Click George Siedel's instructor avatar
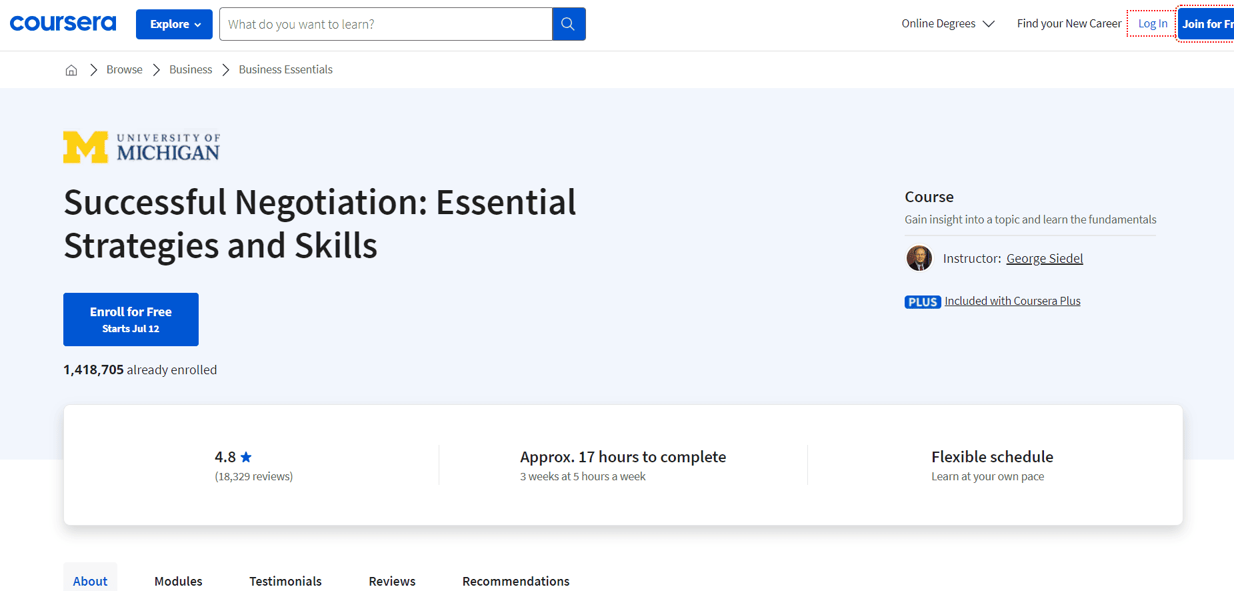1234x591 pixels. (x=919, y=258)
